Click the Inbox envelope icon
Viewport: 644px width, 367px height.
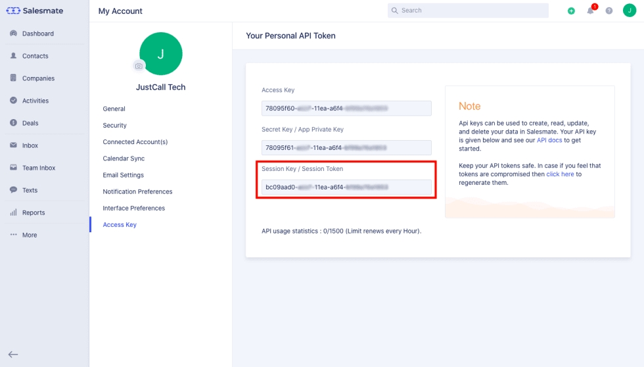pyautogui.click(x=14, y=145)
